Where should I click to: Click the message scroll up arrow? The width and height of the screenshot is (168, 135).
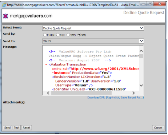(141, 51)
